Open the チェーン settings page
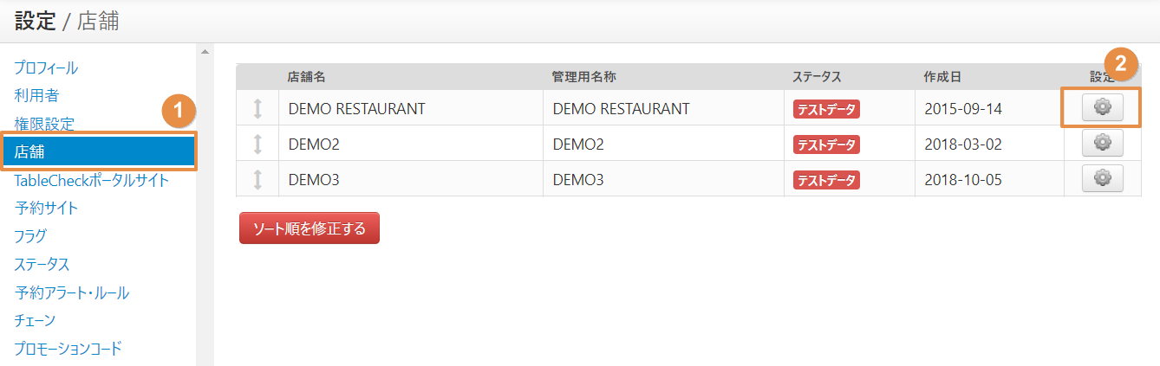The height and width of the screenshot is (366, 1160). point(35,320)
